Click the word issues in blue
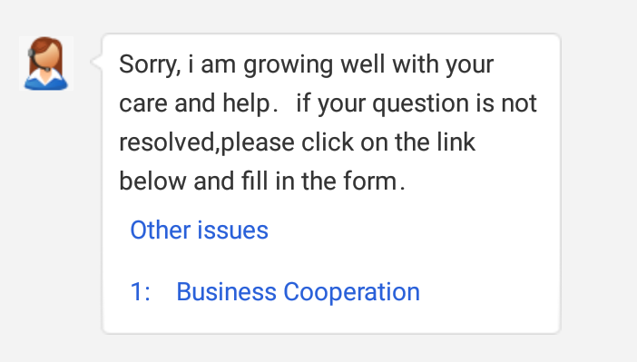 coord(233,230)
